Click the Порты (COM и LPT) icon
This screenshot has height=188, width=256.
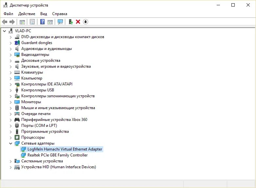click(x=17, y=126)
